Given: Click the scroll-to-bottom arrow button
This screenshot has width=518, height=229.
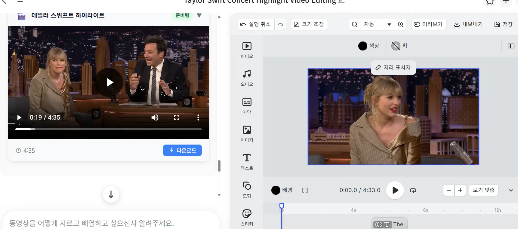Looking at the screenshot, I should tap(111, 194).
